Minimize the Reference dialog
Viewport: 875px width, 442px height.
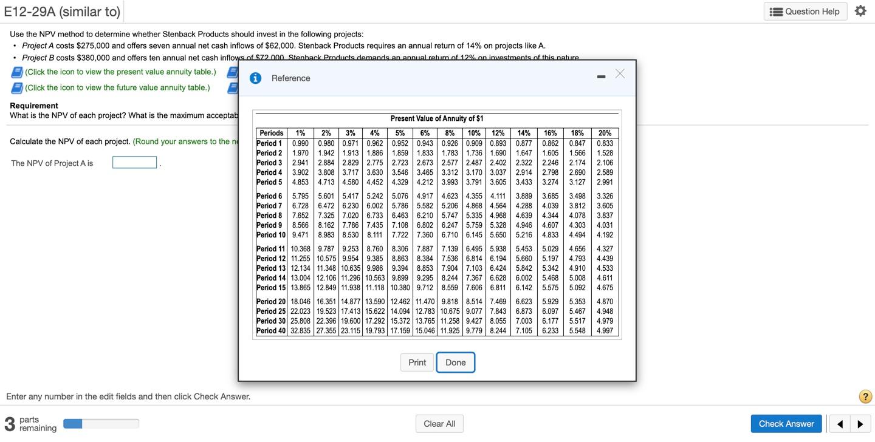[600, 76]
